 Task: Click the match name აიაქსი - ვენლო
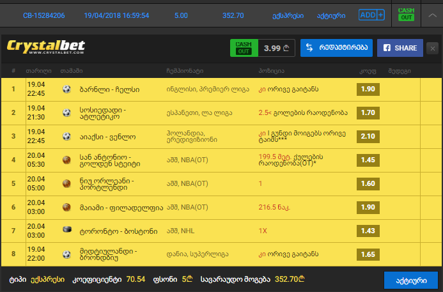107,137
